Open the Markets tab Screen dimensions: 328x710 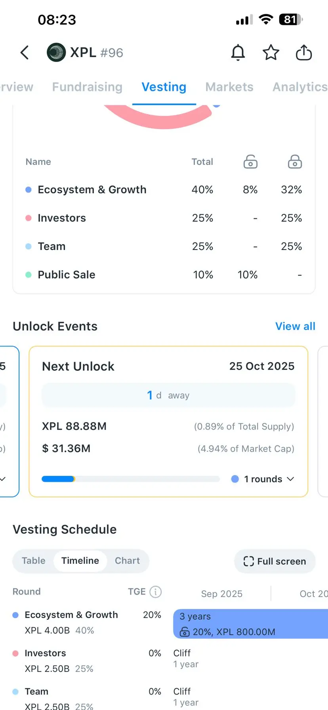coord(229,87)
